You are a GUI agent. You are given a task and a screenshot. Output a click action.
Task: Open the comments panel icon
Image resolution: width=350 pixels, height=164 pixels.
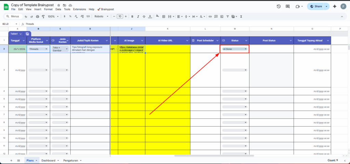[x=288, y=6]
